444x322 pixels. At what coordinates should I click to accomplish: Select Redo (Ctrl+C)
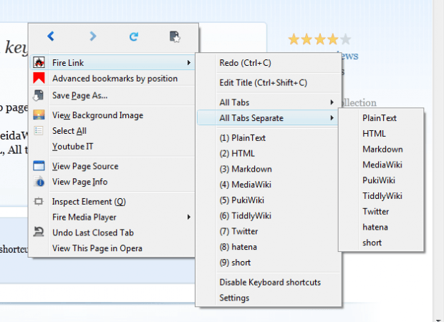tap(268, 63)
